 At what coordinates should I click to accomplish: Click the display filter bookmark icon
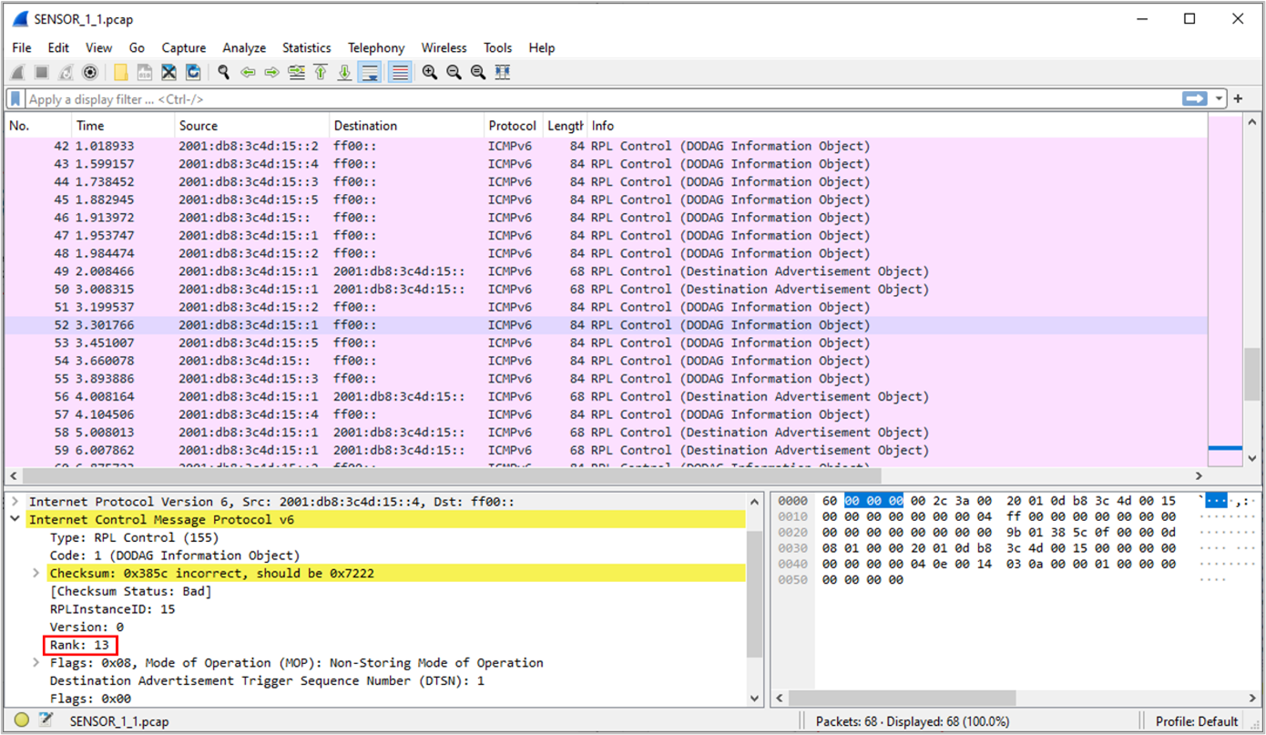click(x=15, y=99)
